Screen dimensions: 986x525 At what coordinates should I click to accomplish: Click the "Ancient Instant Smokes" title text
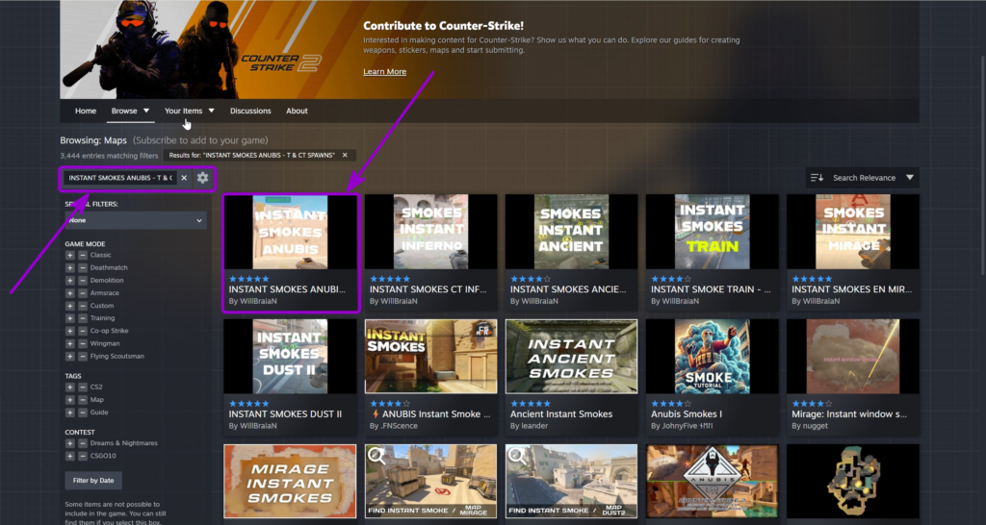[561, 413]
